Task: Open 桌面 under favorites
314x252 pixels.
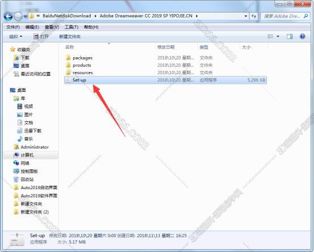Action: 25,66
